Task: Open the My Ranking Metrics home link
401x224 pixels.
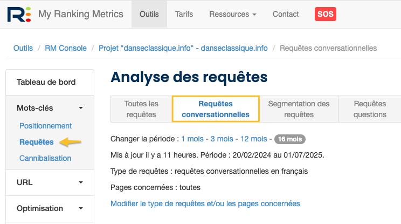Action: pos(80,14)
